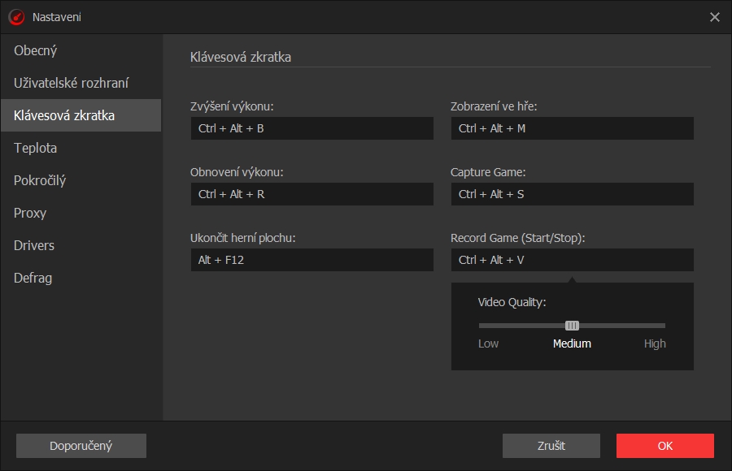The width and height of the screenshot is (732, 471).
Task: Click the Zobrazení ve hře hotkey field
Action: click(x=572, y=128)
